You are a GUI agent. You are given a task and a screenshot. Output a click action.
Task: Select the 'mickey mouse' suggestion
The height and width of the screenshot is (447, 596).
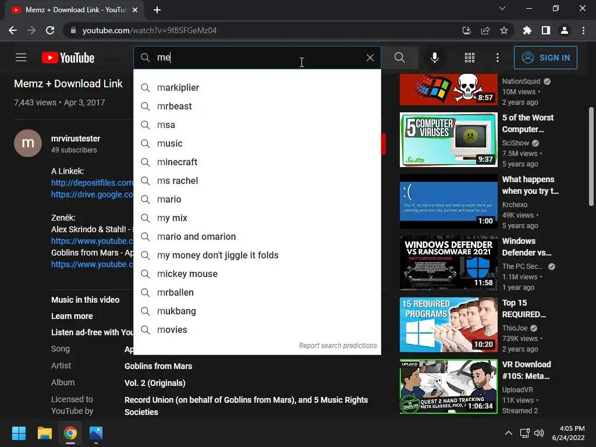coord(257,274)
